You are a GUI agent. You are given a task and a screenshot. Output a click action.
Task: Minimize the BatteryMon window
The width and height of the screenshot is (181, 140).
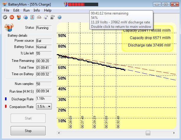tap(157, 4)
